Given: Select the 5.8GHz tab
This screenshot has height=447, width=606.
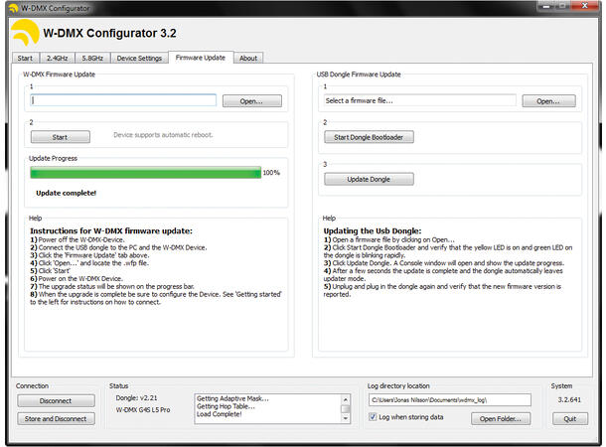Looking at the screenshot, I should 93,59.
